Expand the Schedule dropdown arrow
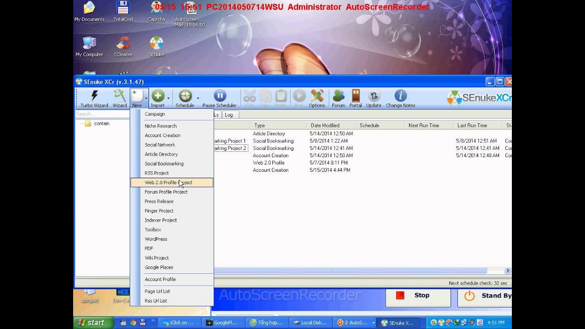Image resolution: width=585 pixels, height=329 pixels. (x=197, y=98)
